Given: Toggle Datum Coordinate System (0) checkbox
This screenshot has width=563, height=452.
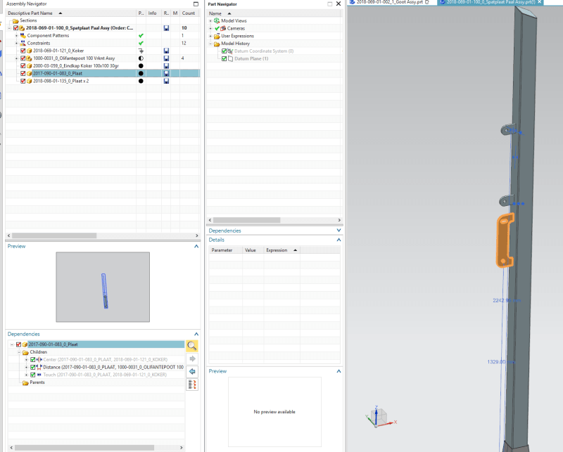Looking at the screenshot, I should pyautogui.click(x=224, y=51).
